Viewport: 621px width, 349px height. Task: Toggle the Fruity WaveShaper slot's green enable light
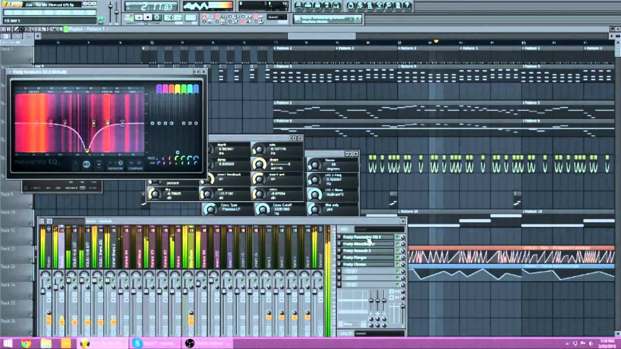(397, 244)
